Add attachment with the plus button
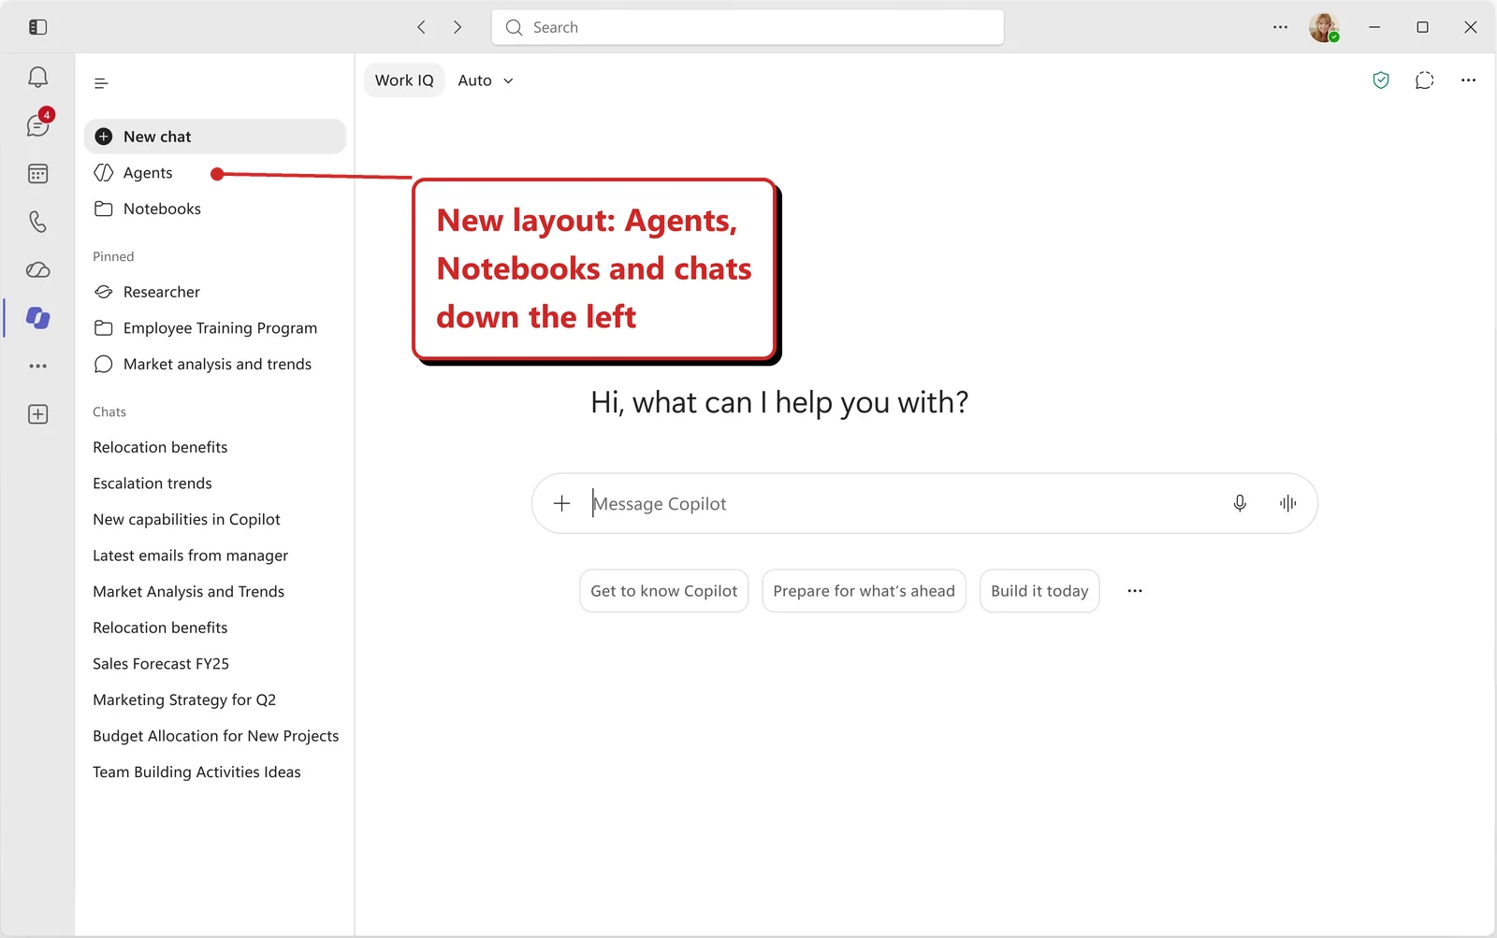 561,503
